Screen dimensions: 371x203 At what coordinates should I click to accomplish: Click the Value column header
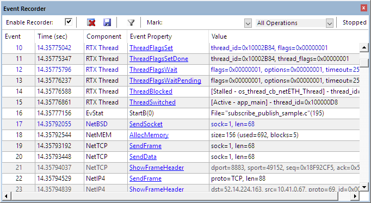pyautogui.click(x=219, y=36)
